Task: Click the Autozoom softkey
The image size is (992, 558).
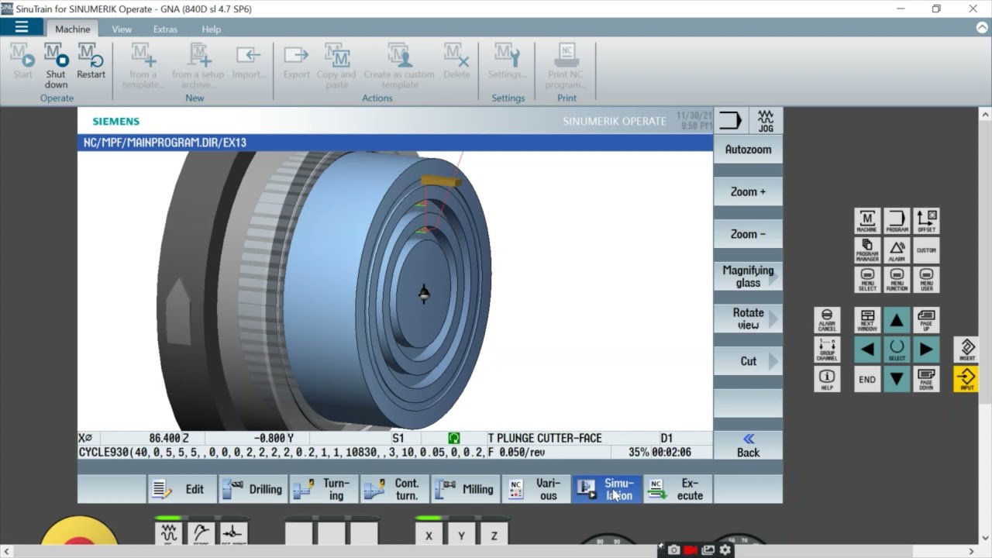Action: 748,150
